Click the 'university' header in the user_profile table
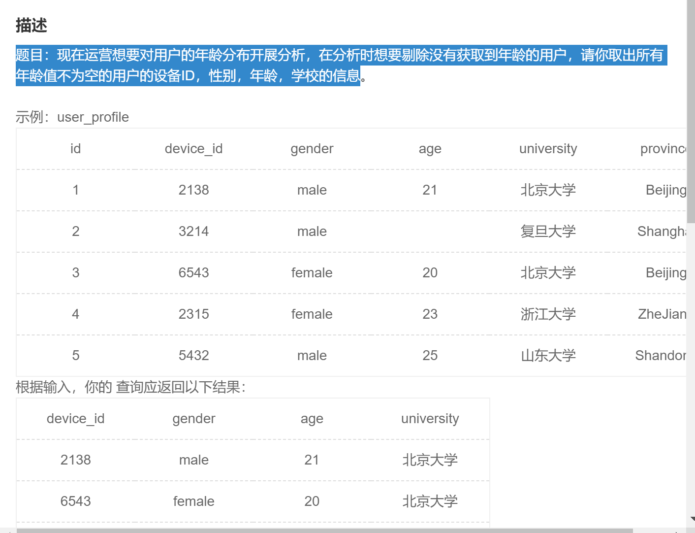The width and height of the screenshot is (695, 533). click(548, 149)
